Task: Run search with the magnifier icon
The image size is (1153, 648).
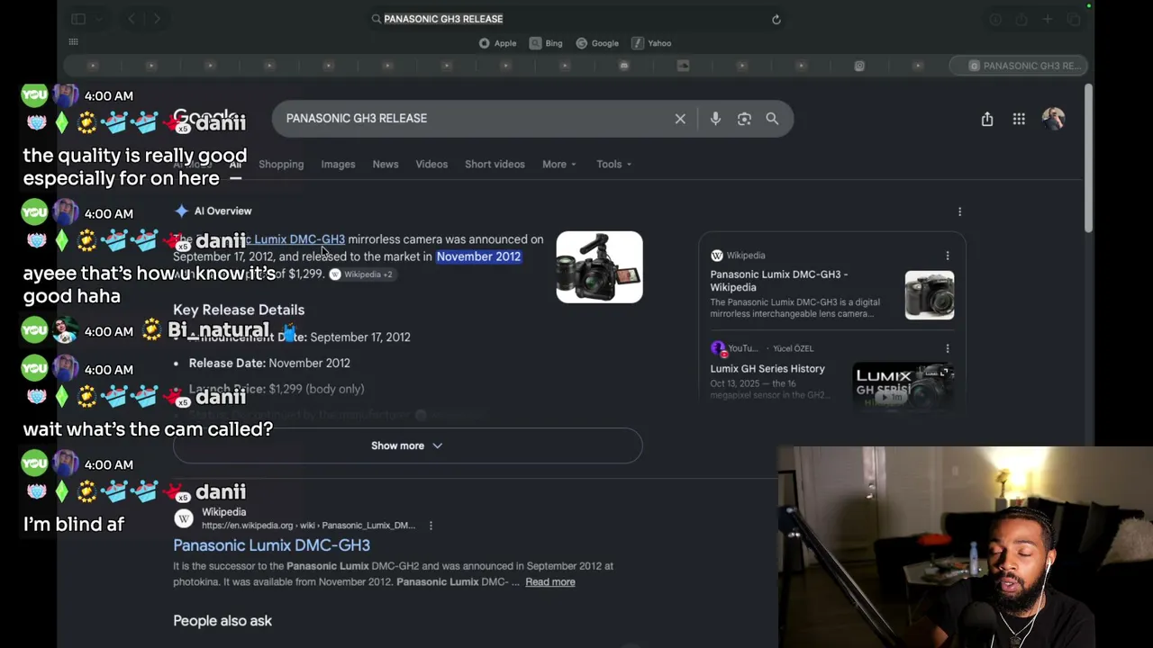Action: pos(772,119)
